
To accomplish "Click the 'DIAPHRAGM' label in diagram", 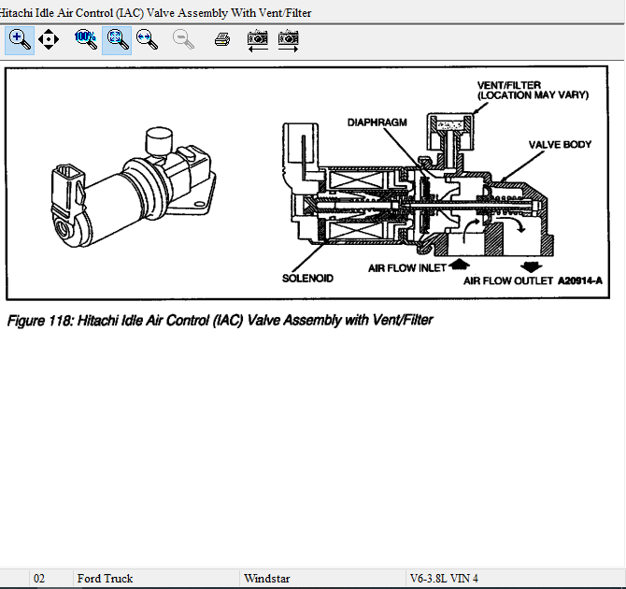I will point(377,122).
